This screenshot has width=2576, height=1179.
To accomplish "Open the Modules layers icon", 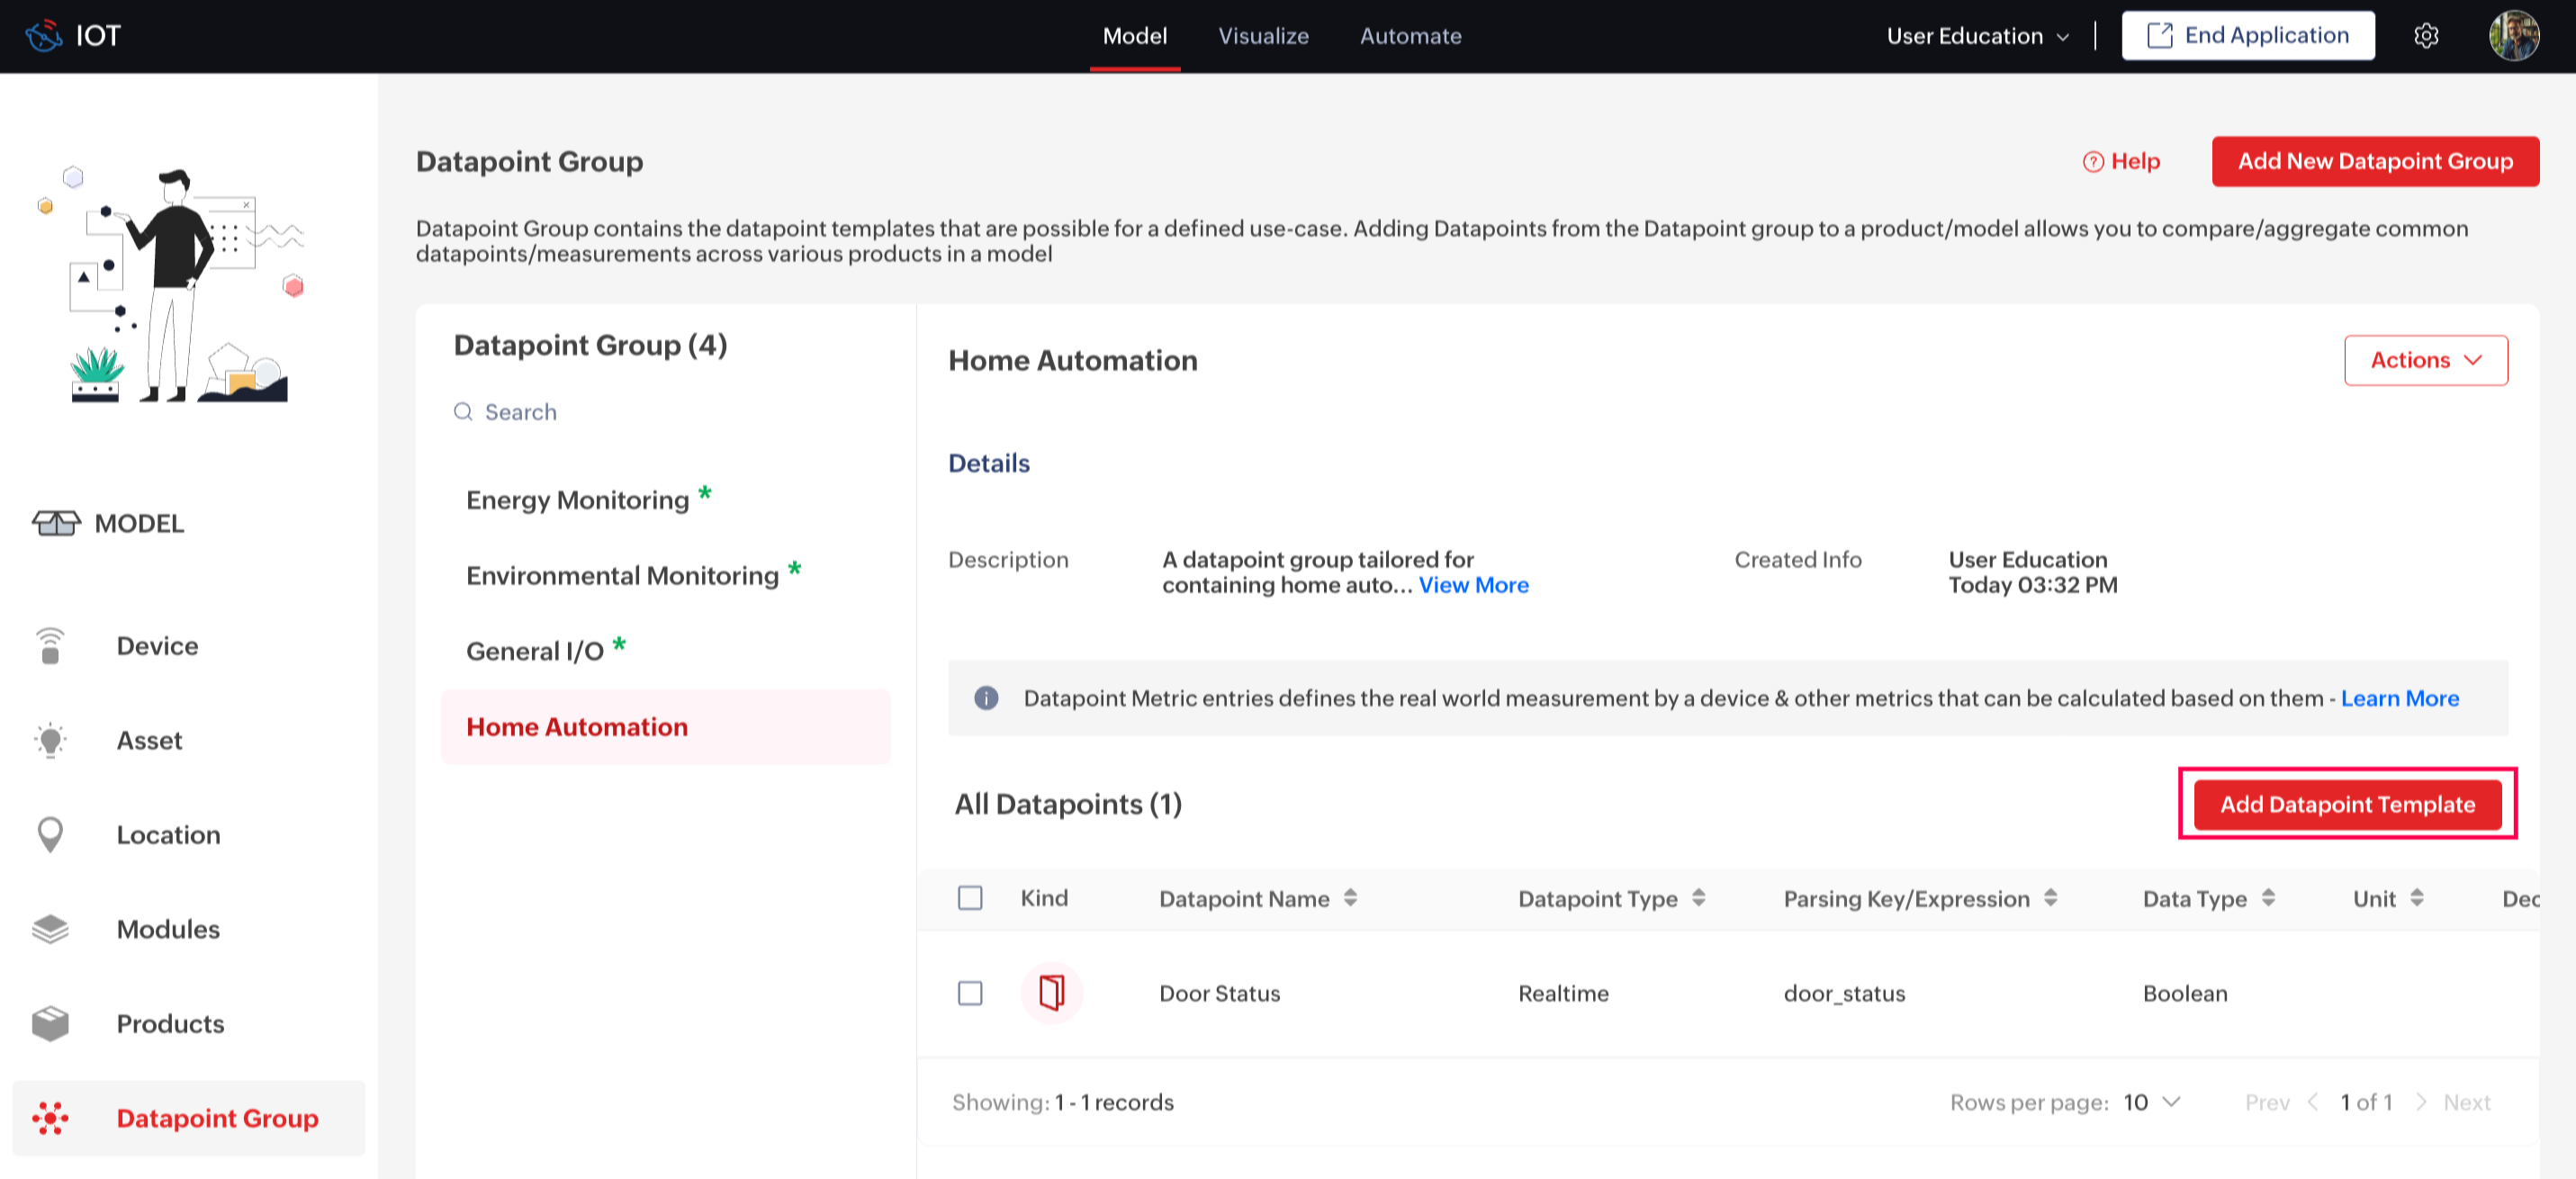I will point(50,929).
